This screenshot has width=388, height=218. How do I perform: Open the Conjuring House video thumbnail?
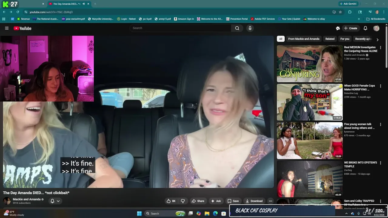click(309, 64)
